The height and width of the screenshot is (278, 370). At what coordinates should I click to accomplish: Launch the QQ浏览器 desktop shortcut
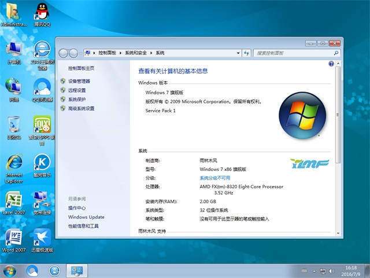pos(42,90)
